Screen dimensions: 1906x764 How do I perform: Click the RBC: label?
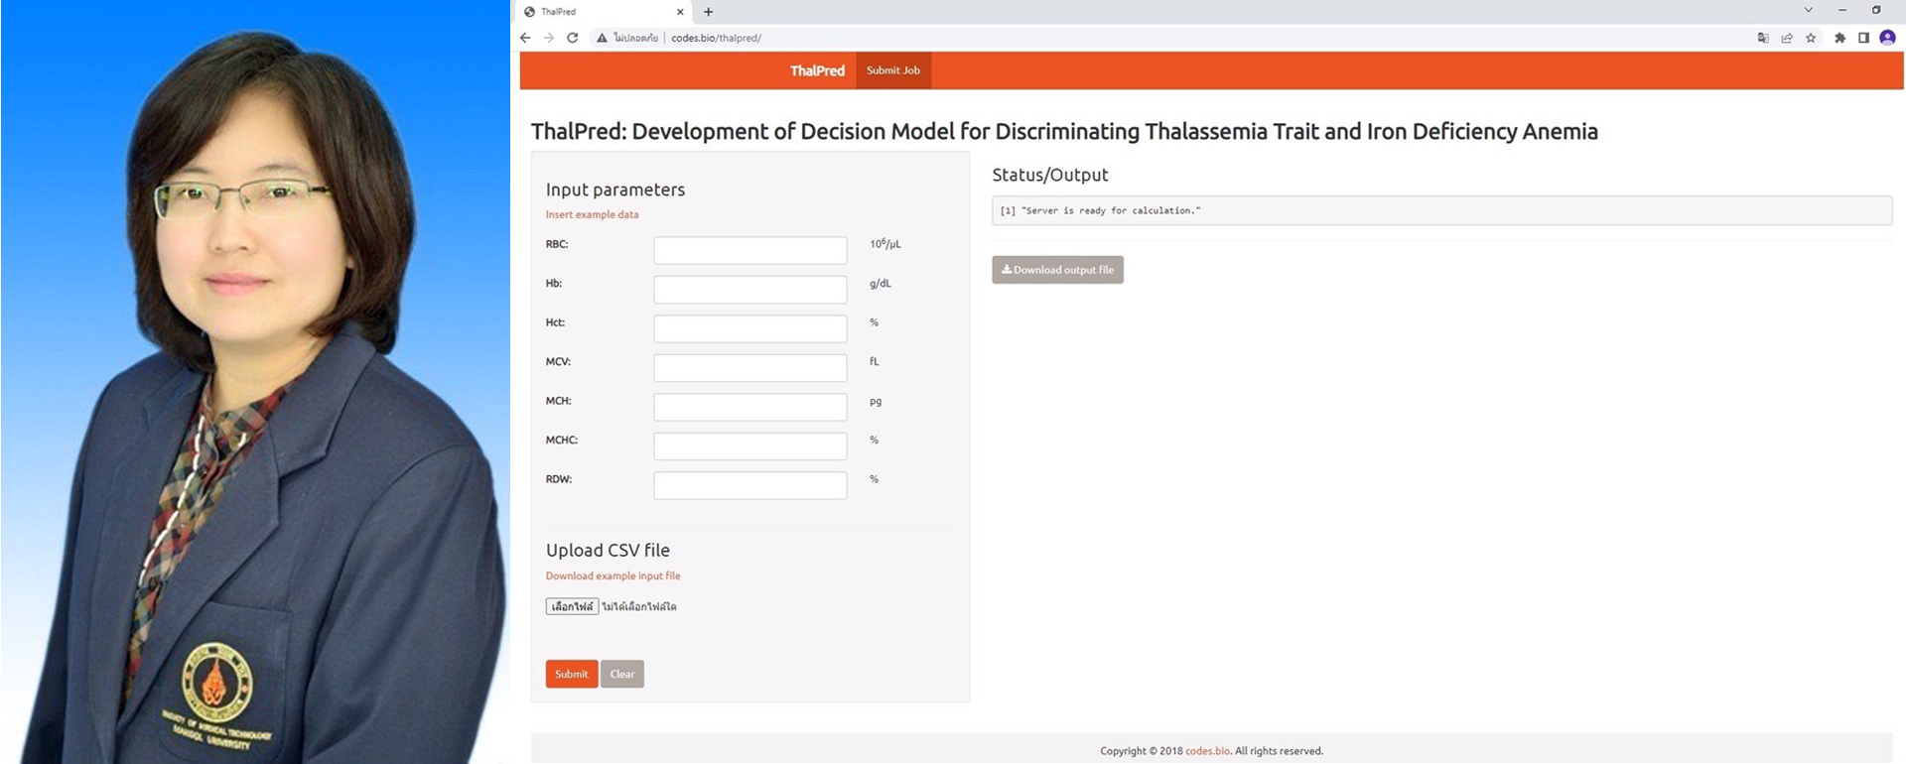pyautogui.click(x=557, y=244)
